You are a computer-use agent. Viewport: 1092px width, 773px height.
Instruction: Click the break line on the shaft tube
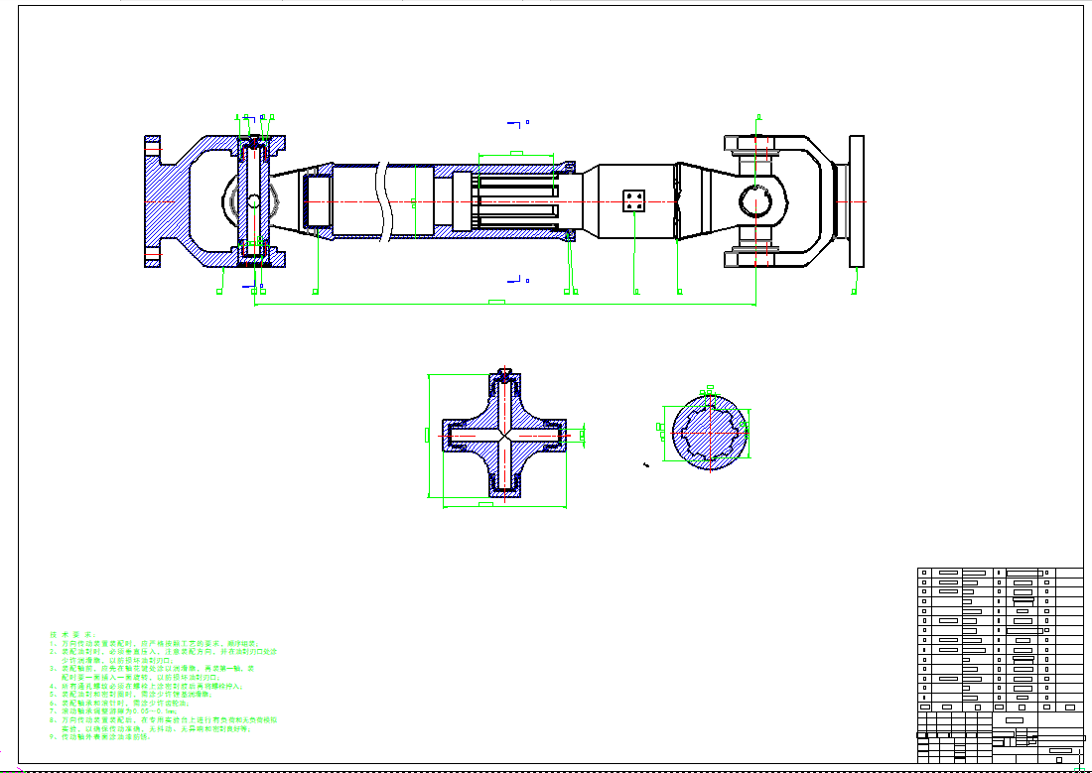coord(380,201)
